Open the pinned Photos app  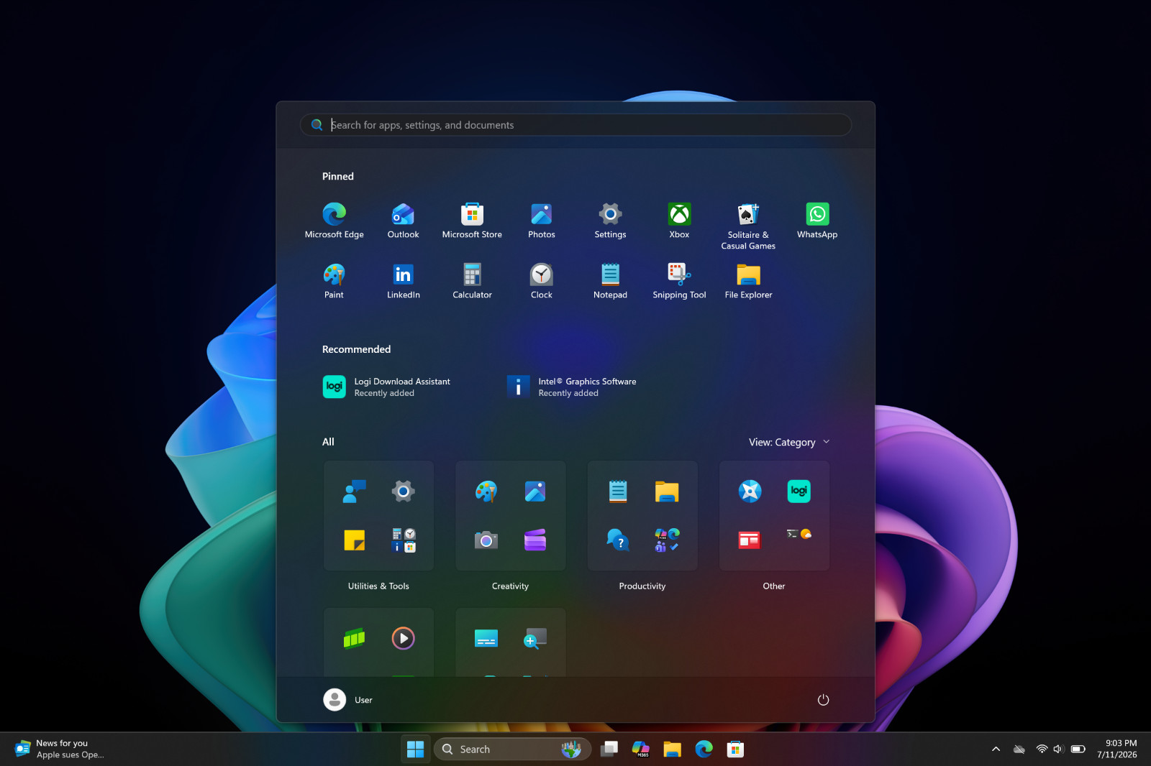click(x=541, y=221)
